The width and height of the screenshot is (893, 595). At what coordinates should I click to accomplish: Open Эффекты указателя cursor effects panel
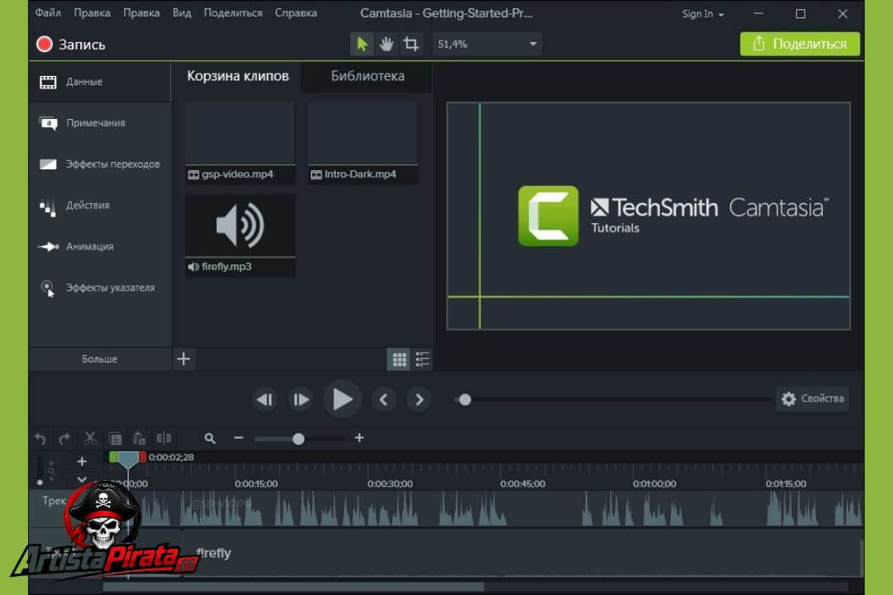point(100,288)
